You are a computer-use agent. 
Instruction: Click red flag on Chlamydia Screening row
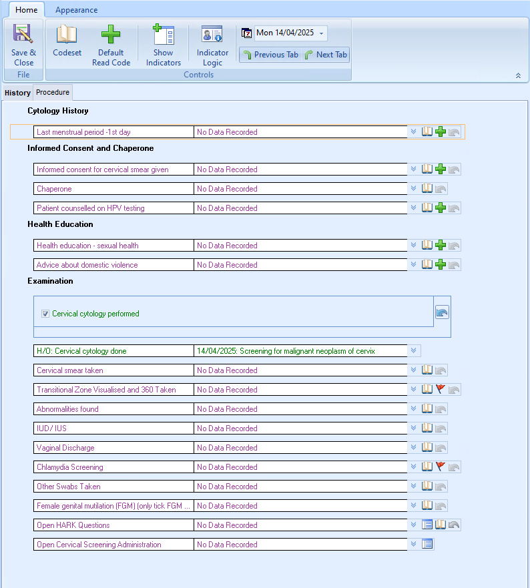tap(441, 467)
